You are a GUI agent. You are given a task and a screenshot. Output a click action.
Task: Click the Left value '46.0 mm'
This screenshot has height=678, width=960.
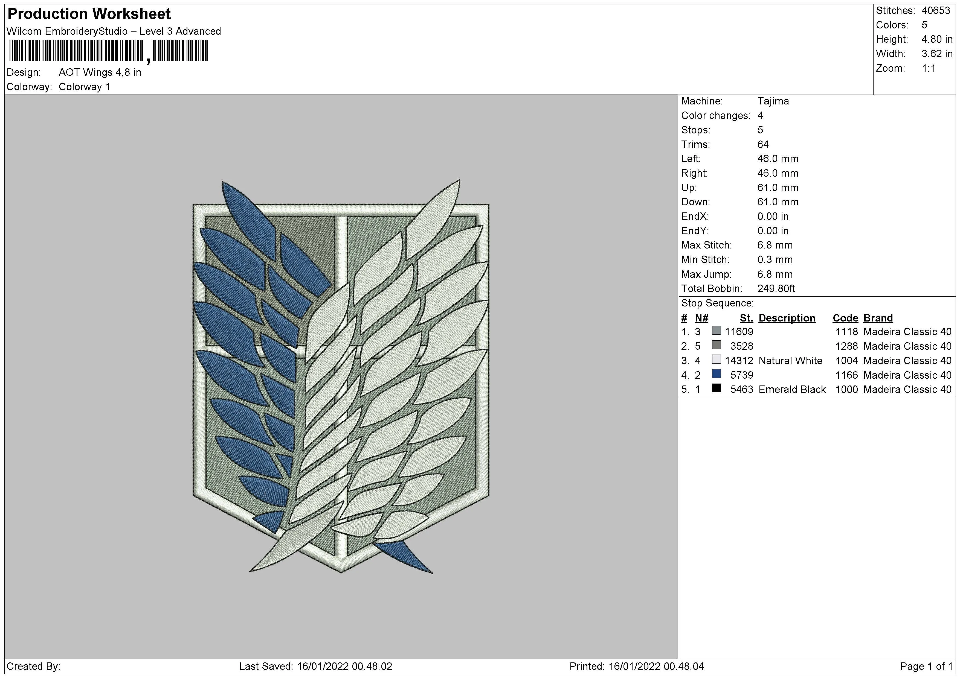pyautogui.click(x=778, y=159)
